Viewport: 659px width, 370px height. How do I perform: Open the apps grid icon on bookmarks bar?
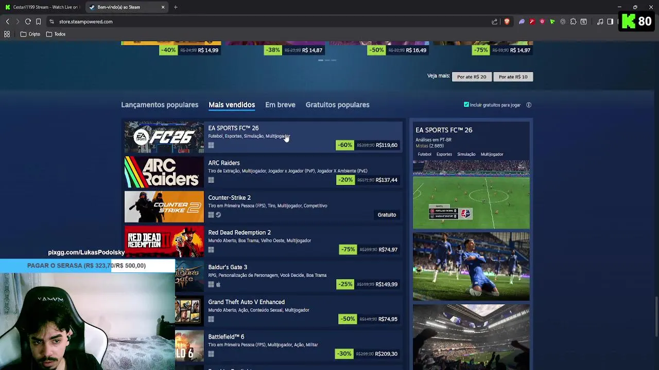(7, 34)
